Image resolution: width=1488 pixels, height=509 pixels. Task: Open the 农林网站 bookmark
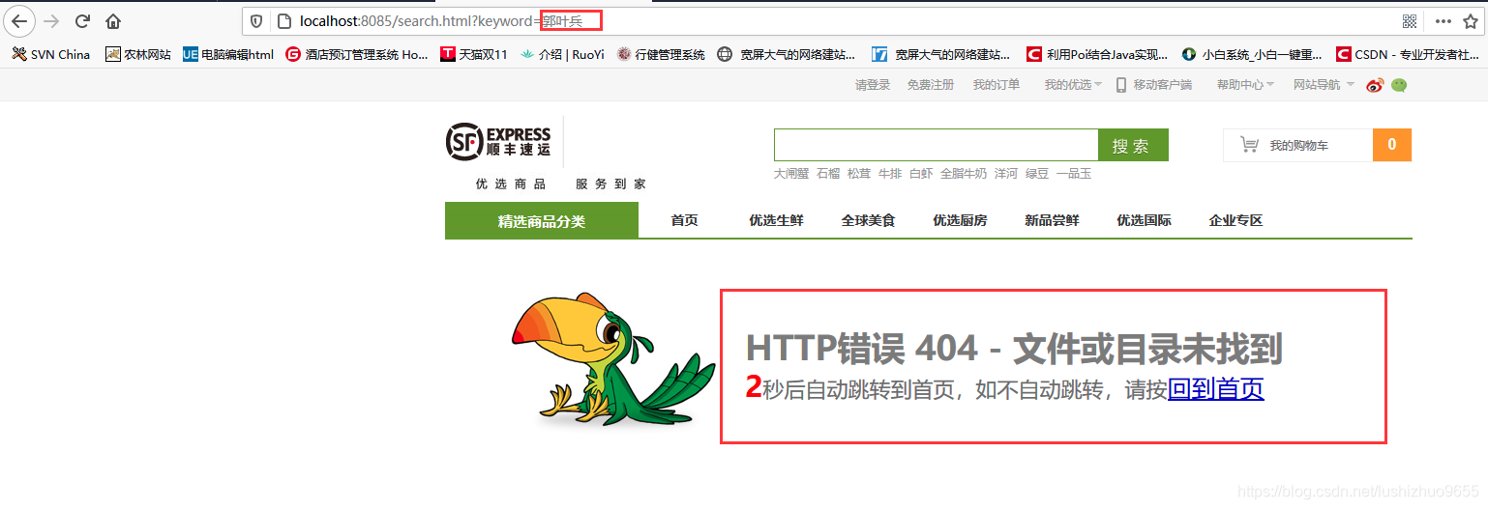[x=138, y=54]
